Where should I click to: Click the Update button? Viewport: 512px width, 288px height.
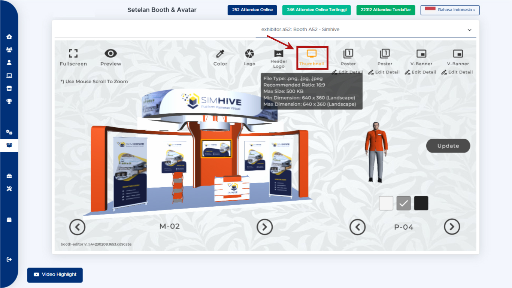pos(448,146)
